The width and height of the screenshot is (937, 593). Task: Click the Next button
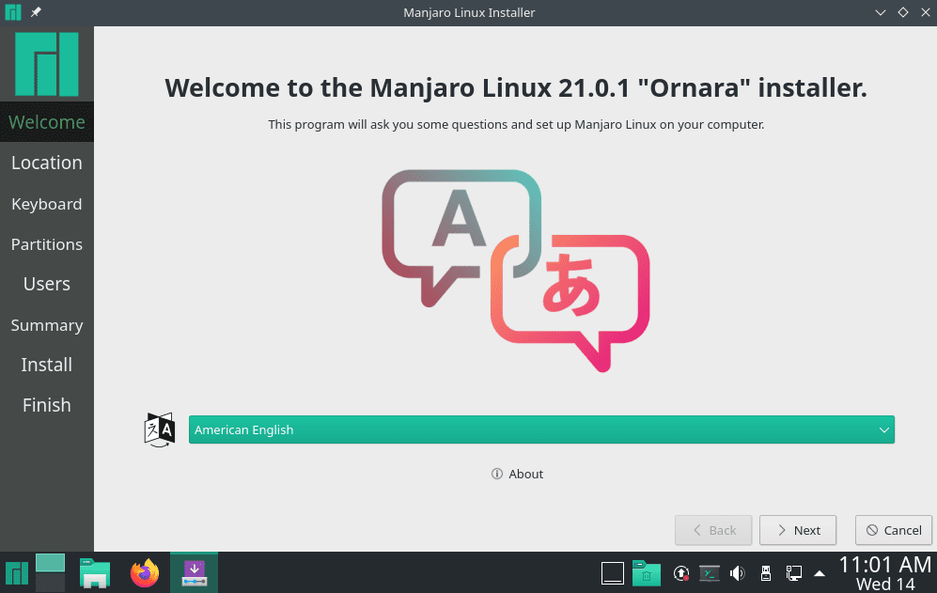pyautogui.click(x=798, y=529)
